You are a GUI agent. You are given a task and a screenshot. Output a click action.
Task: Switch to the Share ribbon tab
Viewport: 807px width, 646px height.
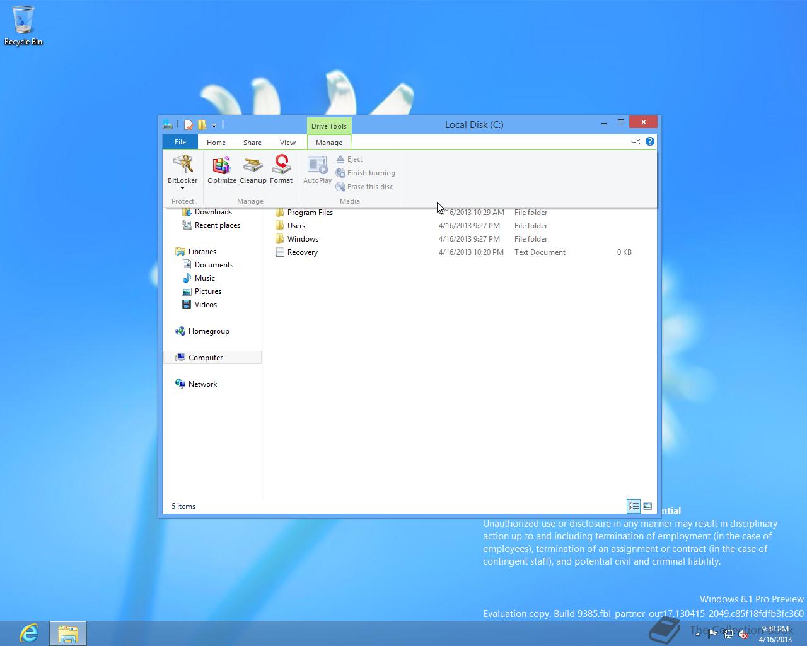tap(253, 143)
